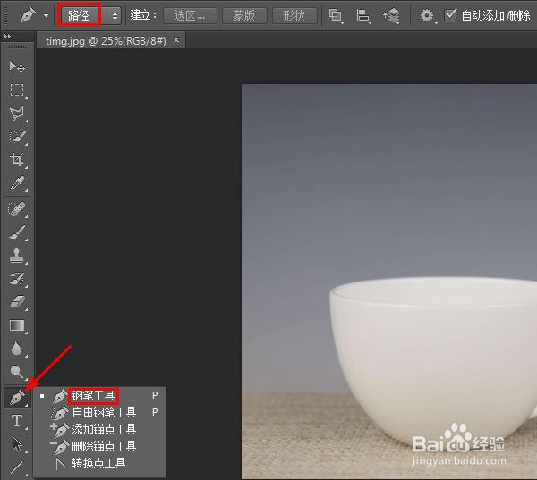Select the Eyedropper tool
The width and height of the screenshot is (537, 480).
[x=17, y=183]
